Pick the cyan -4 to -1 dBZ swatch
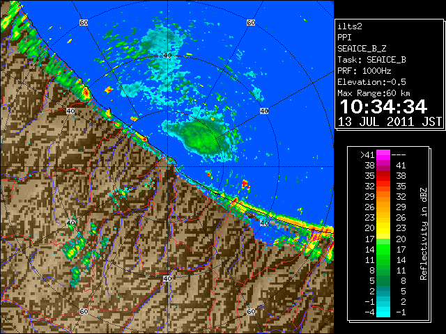Screen dimensions: 446x334 tap(383, 312)
